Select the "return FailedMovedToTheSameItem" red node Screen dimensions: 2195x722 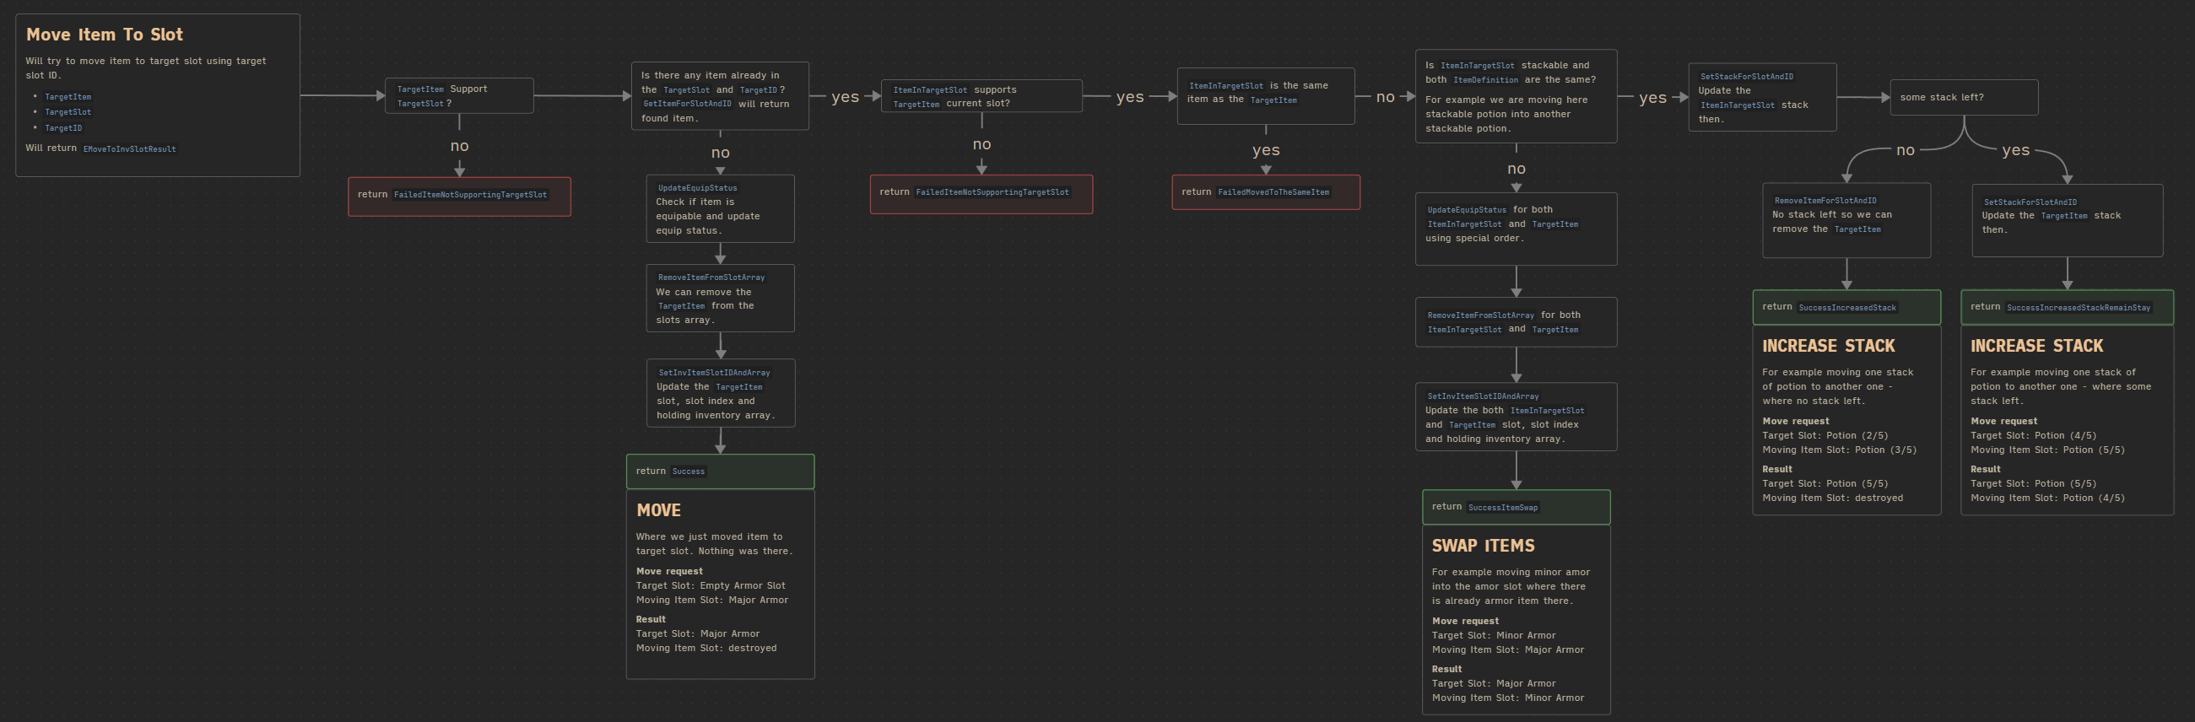point(1265,192)
